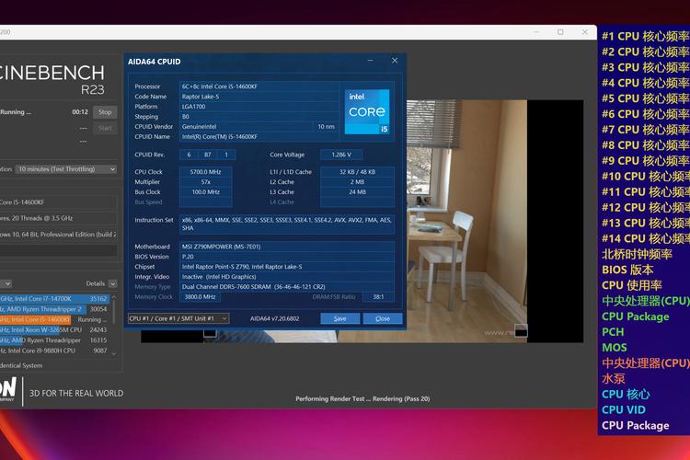690x460 pixels.
Task: Stop the running multi-core render test
Action: 105,112
